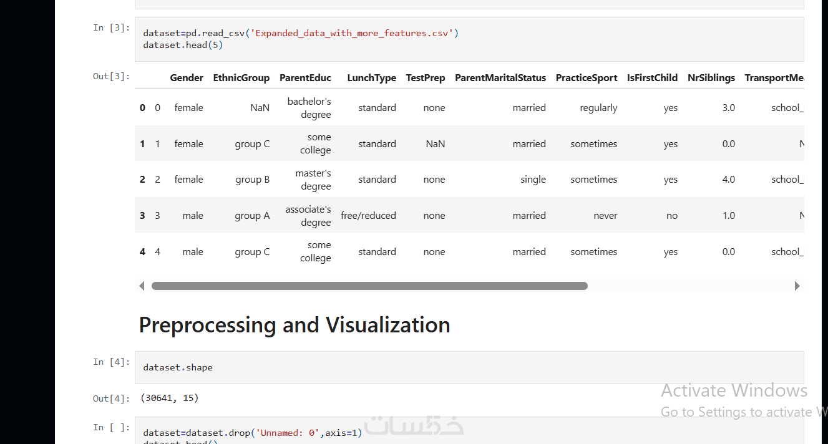The image size is (828, 444).
Task: Click the right arrow of the table scrollbar
Action: point(797,286)
